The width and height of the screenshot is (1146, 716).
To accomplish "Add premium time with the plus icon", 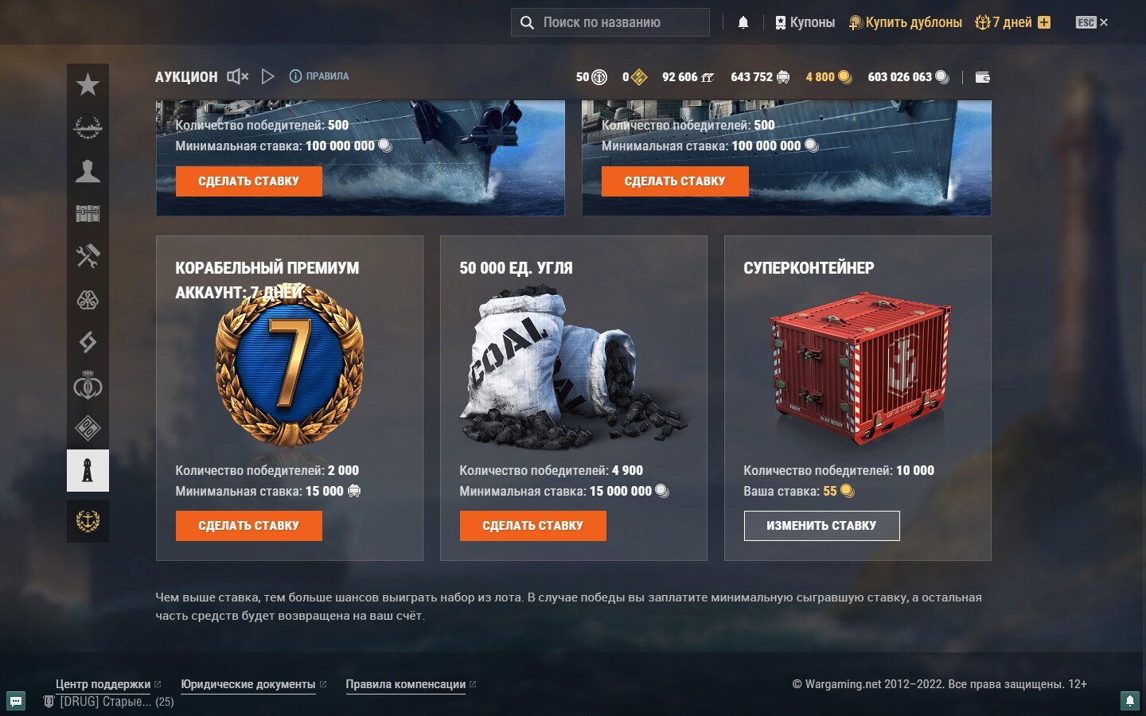I will tap(1044, 22).
